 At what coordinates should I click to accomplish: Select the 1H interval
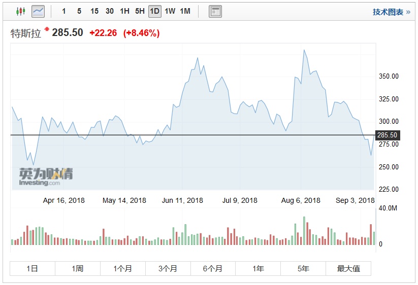(x=124, y=11)
